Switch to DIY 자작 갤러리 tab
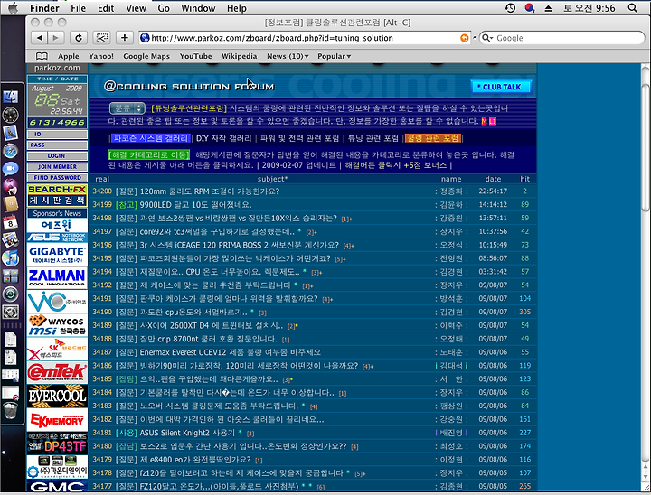Screen dimensions: 651x495 click(224, 138)
